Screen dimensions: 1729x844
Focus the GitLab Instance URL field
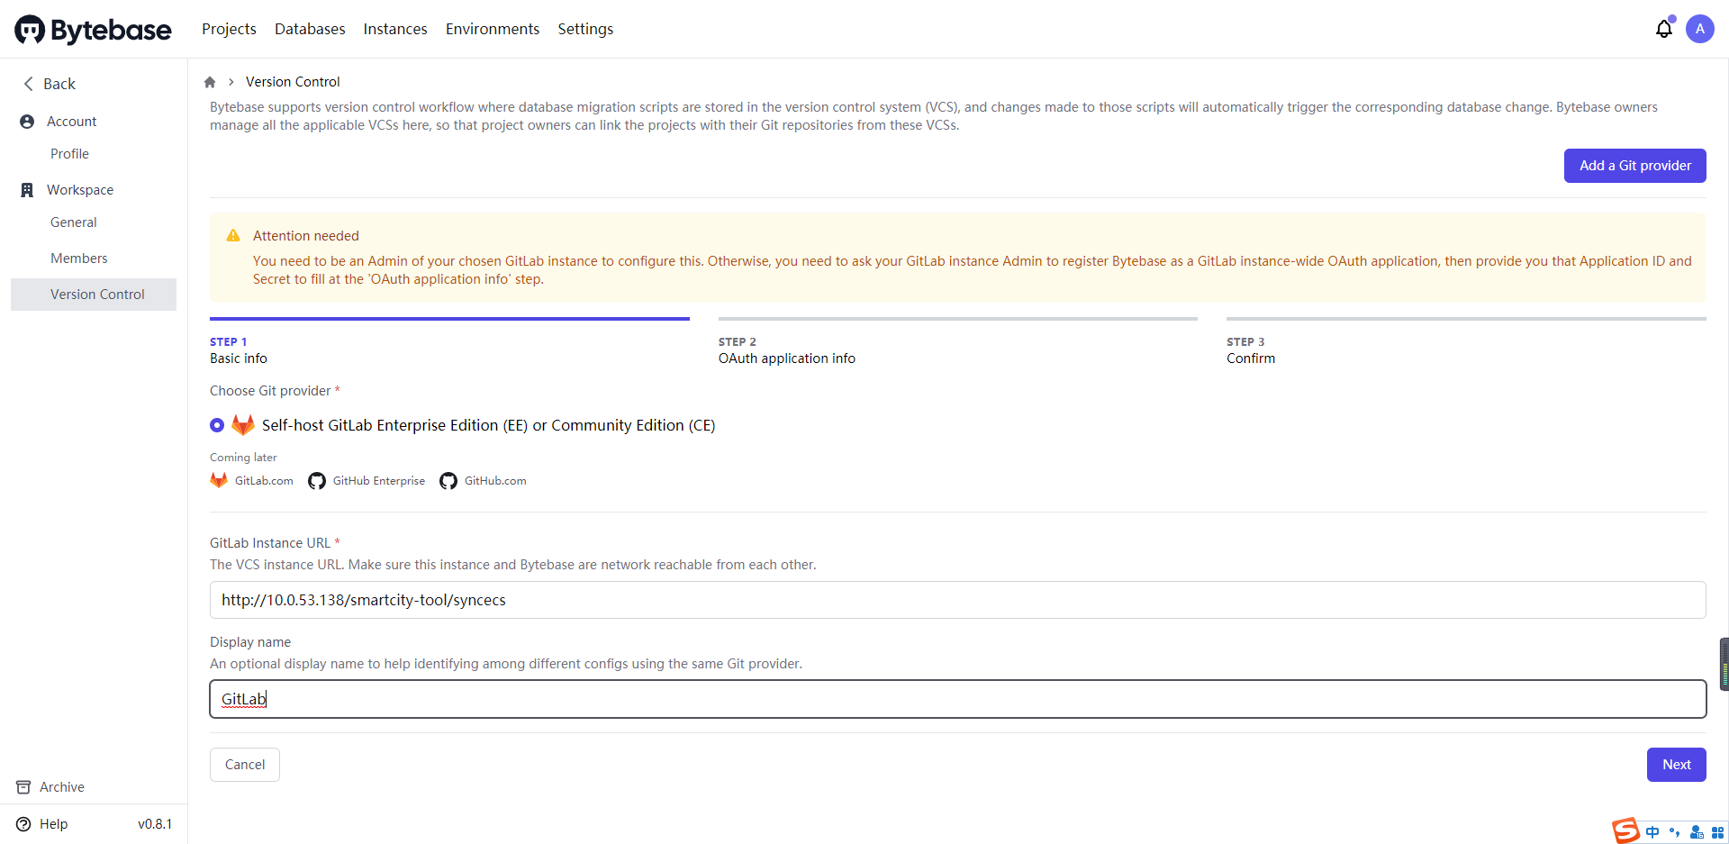coord(958,600)
